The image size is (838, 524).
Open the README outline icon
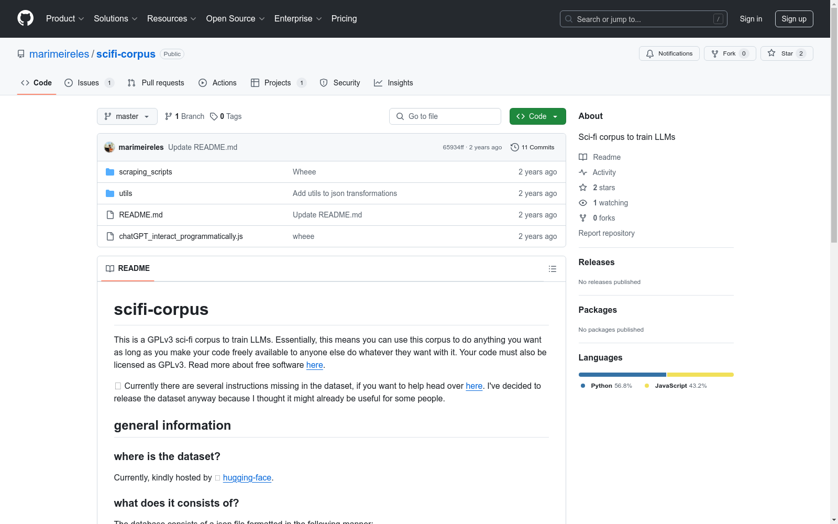(x=553, y=269)
